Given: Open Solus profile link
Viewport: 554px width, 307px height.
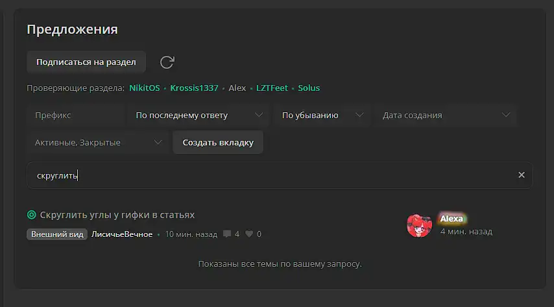Looking at the screenshot, I should point(309,88).
